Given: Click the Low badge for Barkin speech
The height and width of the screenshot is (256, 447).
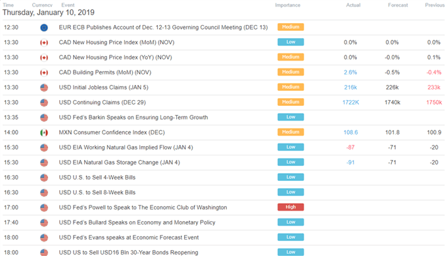Looking at the screenshot, I should click(291, 117).
